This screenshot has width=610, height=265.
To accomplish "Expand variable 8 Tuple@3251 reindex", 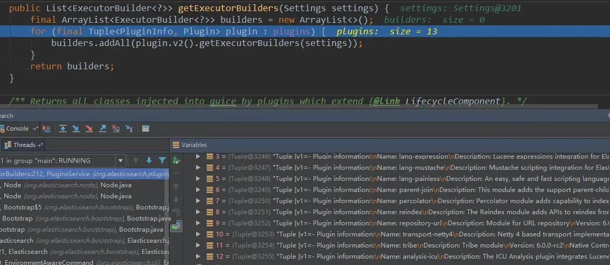I will (198, 212).
